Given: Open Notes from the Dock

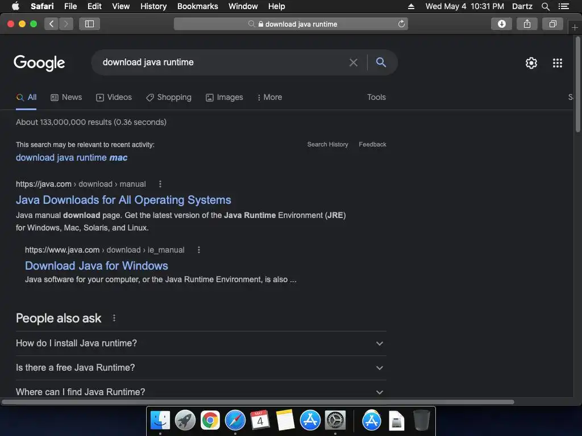Looking at the screenshot, I should (285, 421).
